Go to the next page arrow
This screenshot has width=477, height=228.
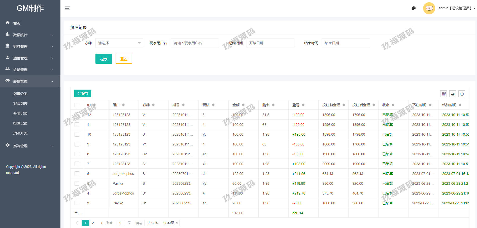coord(101,223)
